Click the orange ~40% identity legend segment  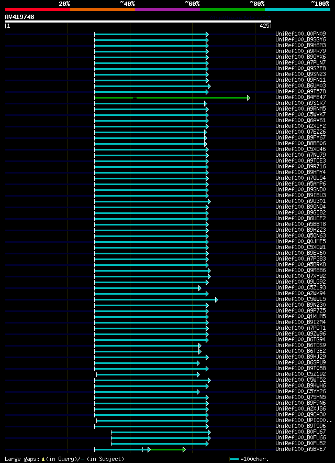coord(103,9)
